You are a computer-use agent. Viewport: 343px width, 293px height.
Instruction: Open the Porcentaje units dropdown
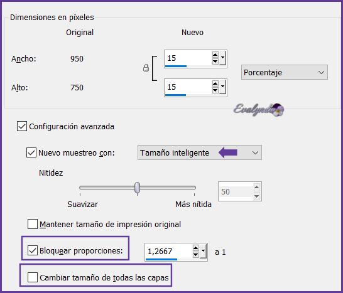285,72
